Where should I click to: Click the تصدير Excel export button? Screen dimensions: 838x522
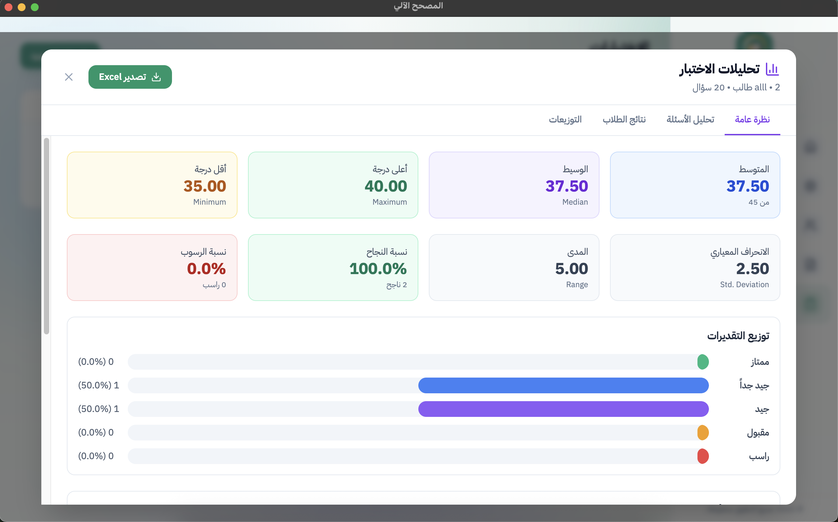(x=130, y=77)
